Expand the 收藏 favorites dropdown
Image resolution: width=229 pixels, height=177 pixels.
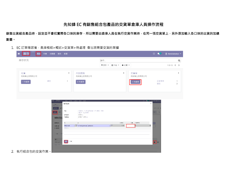(126, 65)
